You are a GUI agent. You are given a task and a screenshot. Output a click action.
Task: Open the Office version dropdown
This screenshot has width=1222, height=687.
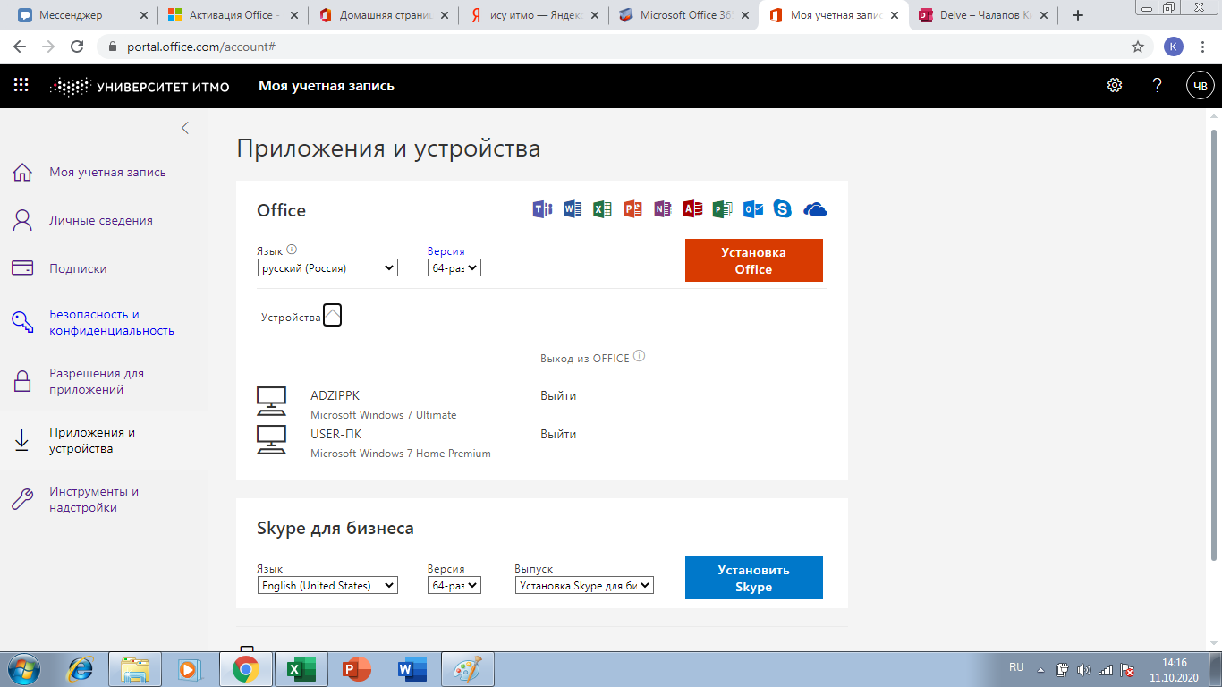(454, 267)
